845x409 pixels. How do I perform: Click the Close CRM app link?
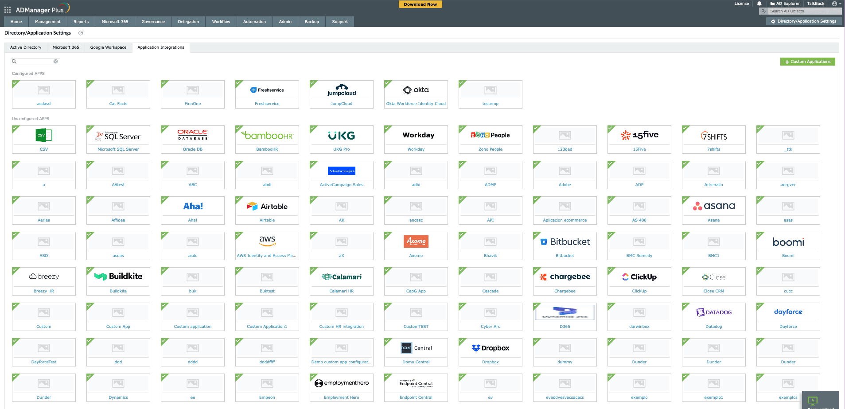[714, 291]
